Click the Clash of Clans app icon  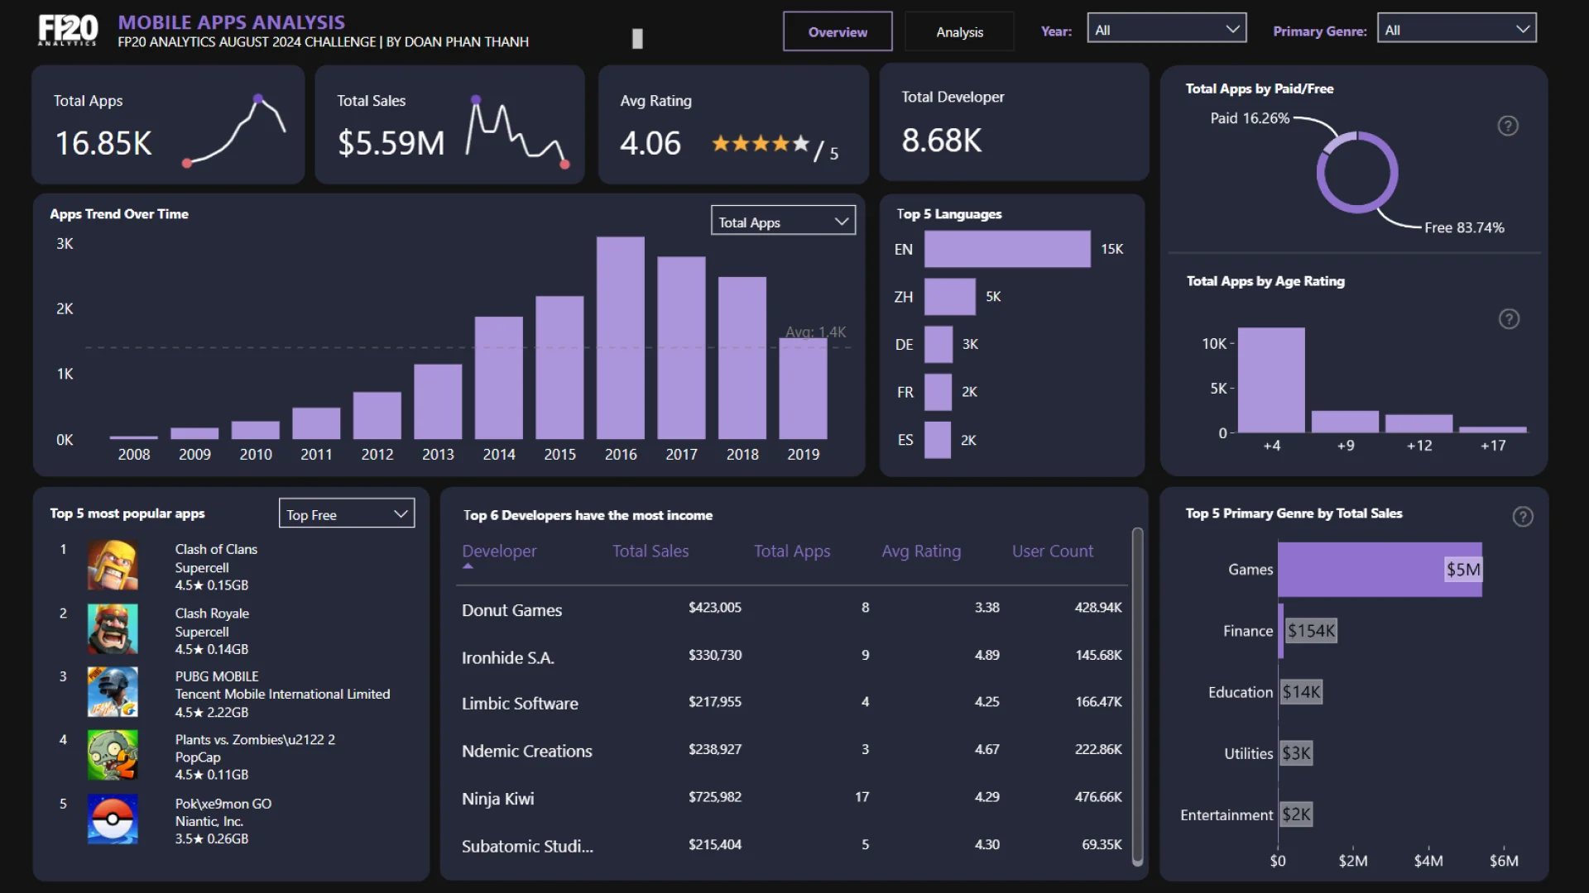coord(113,565)
